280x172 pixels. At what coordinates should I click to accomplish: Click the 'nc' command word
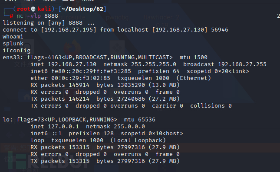[20, 16]
